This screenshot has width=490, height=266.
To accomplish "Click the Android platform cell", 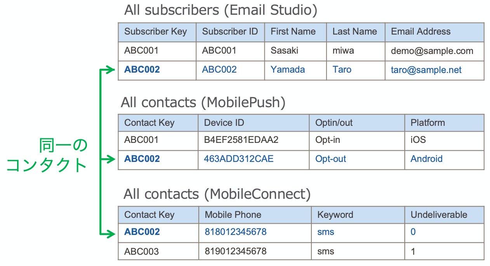I will (426, 159).
